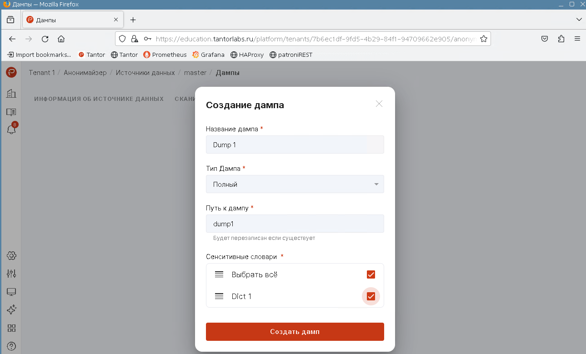The height and width of the screenshot is (354, 586).
Task: Click the "Создать дамп" button
Action: [x=295, y=332]
